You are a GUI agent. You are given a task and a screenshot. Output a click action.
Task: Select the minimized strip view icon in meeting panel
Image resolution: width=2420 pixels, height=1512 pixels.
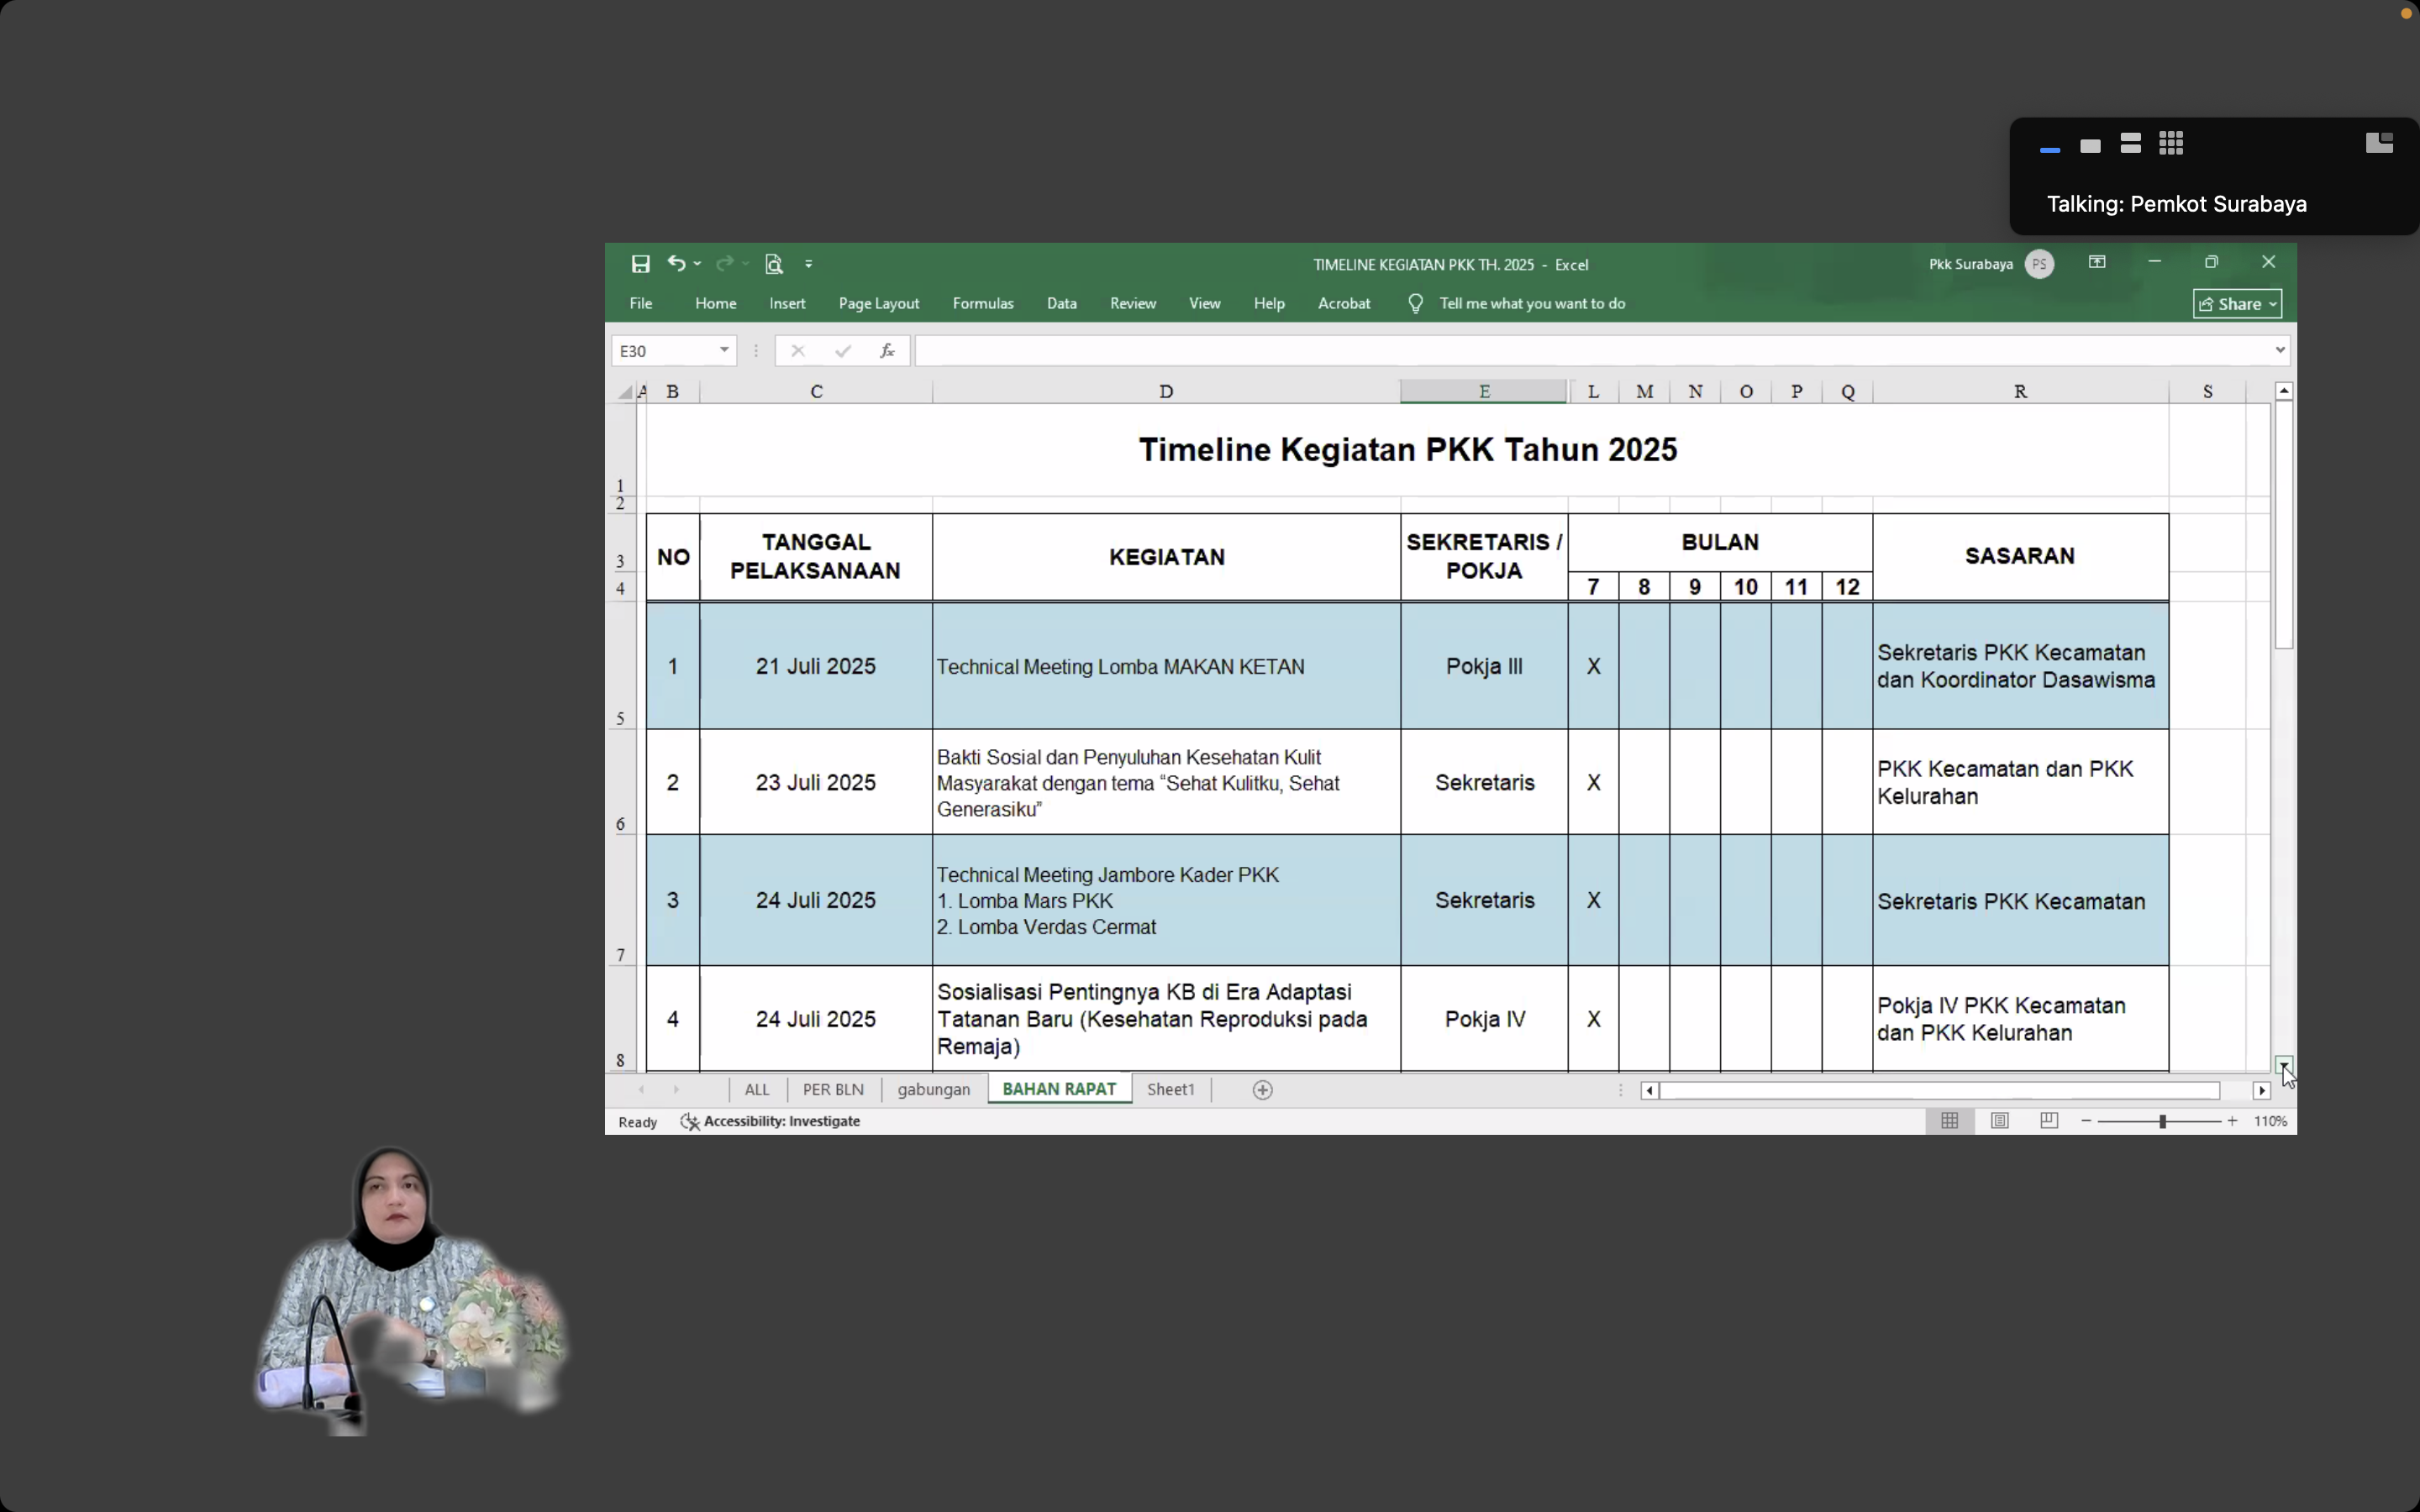[2050, 150]
